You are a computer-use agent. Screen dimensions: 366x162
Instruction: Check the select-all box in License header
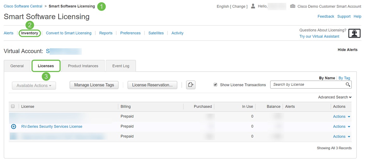coord(13,106)
